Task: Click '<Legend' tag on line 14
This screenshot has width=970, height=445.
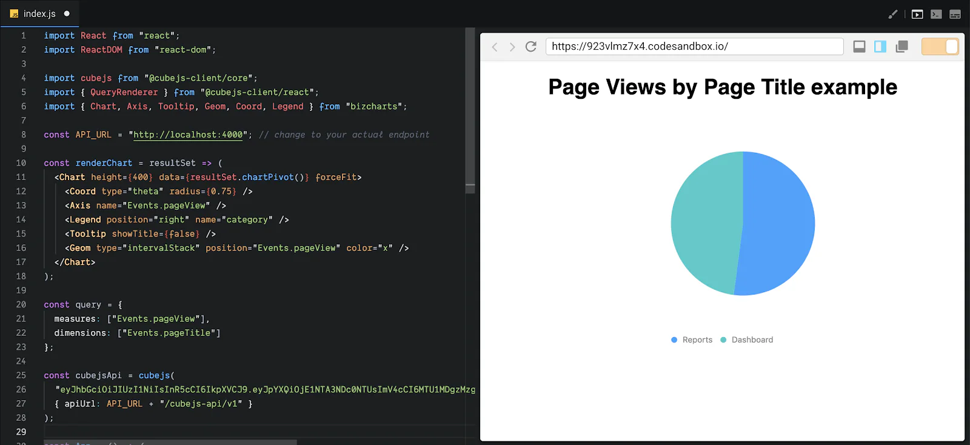Action: pyautogui.click(x=83, y=219)
